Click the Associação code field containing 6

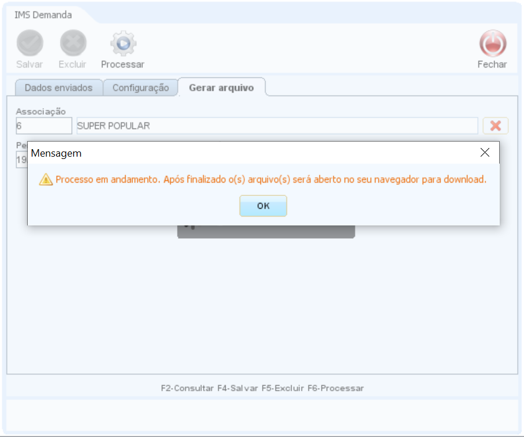pos(44,126)
